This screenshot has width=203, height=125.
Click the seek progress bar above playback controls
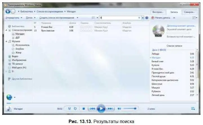tap(101, 103)
